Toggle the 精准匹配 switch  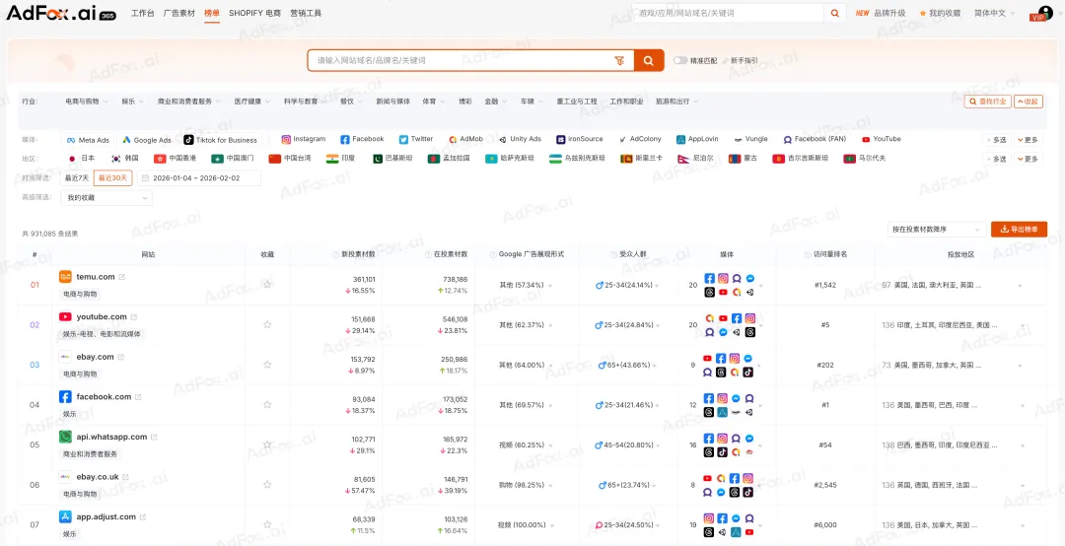(x=680, y=60)
